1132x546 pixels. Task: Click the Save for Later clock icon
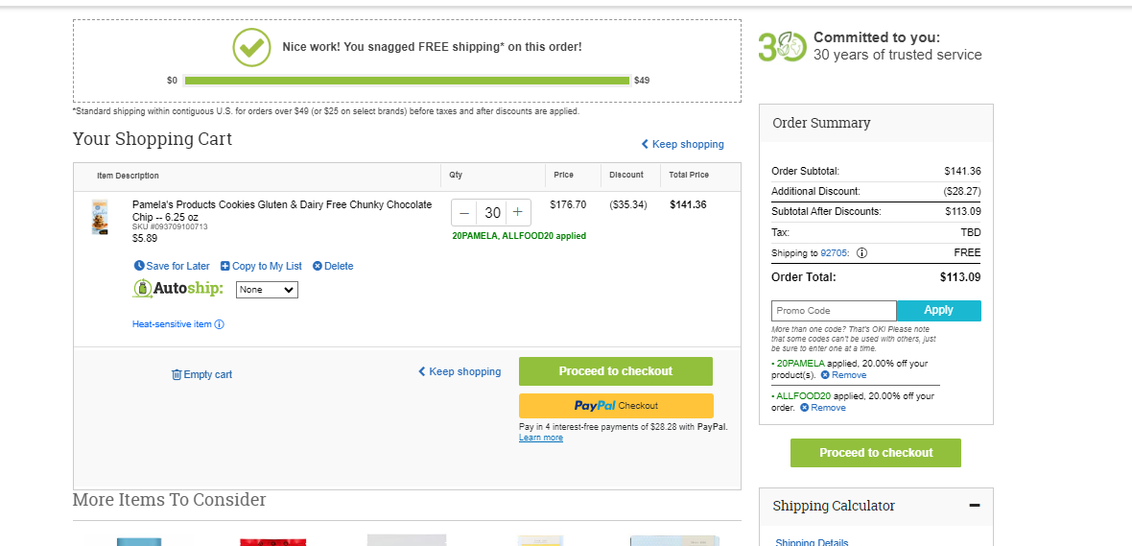138,266
